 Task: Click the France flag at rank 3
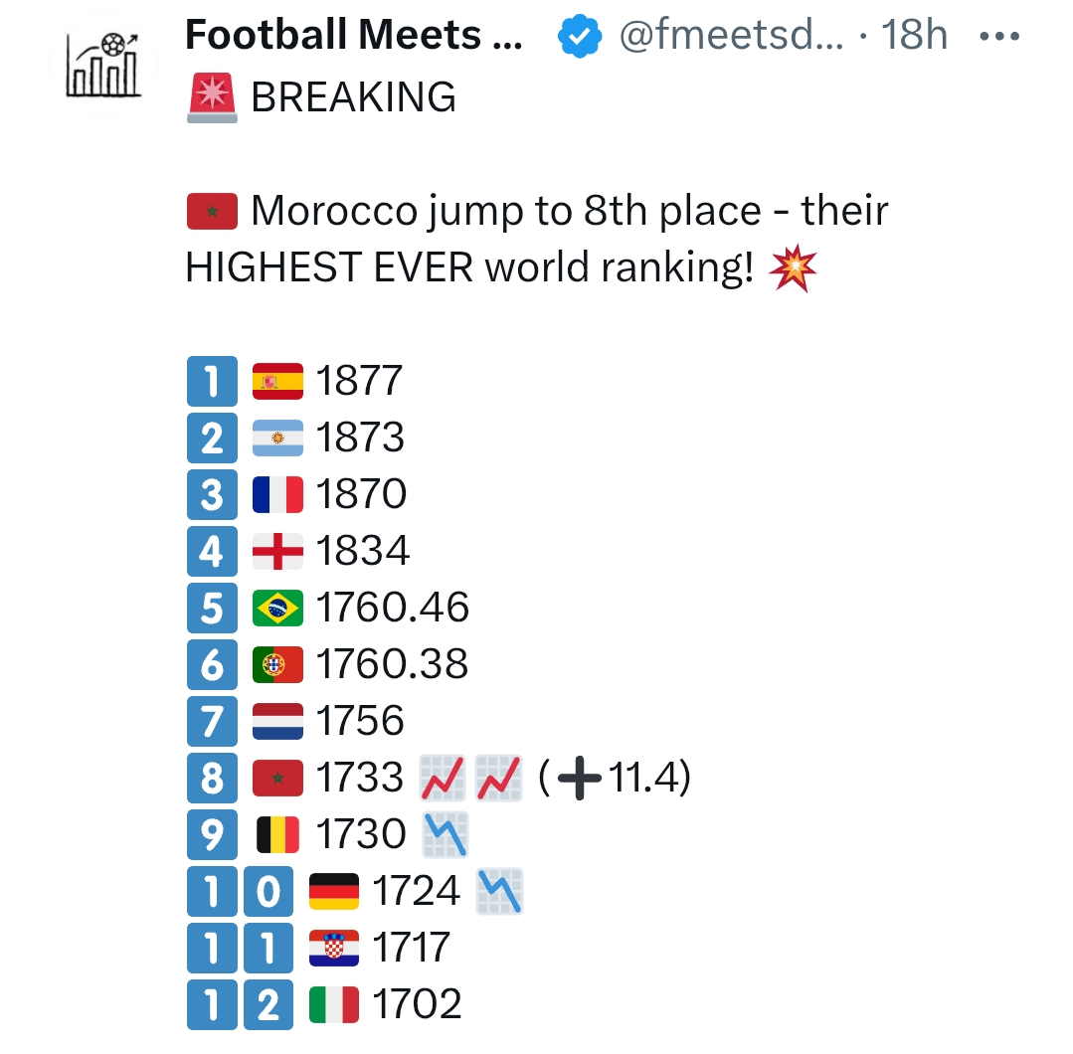277,495
